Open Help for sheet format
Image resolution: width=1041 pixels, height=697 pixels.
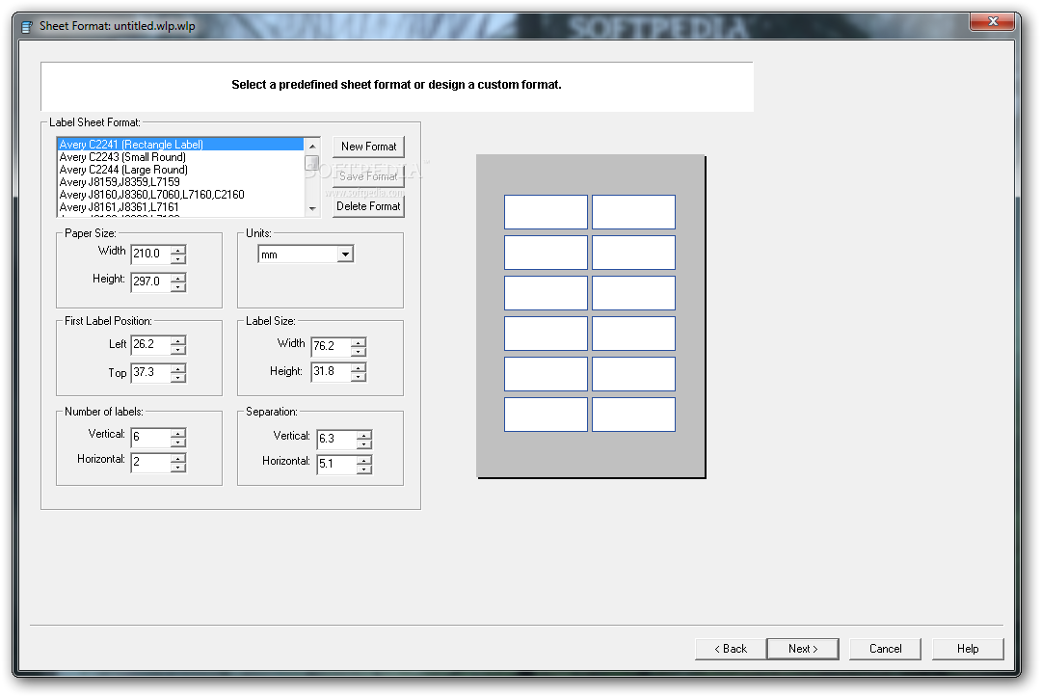click(x=968, y=649)
